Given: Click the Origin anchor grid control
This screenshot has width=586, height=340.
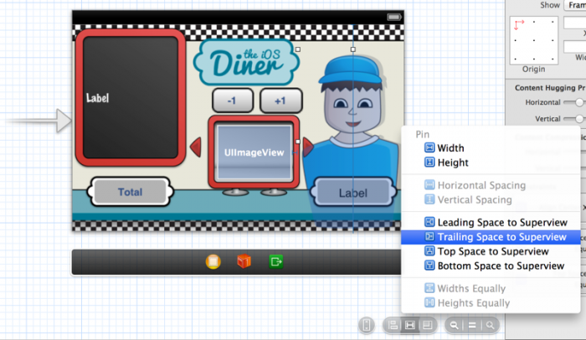Looking at the screenshot, I should (x=534, y=40).
